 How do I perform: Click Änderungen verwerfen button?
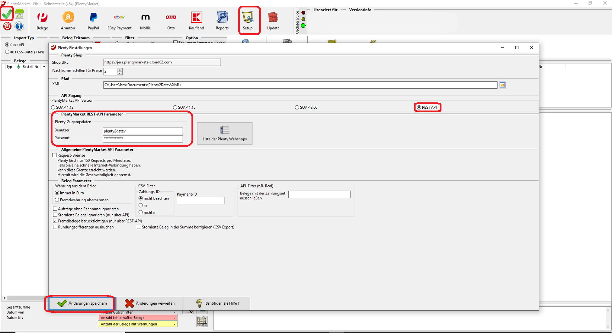click(149, 303)
